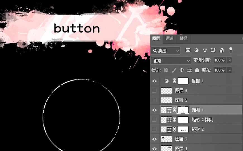Lock artboard nesting icon
Screen dimensions: 243x151
click(x=189, y=70)
